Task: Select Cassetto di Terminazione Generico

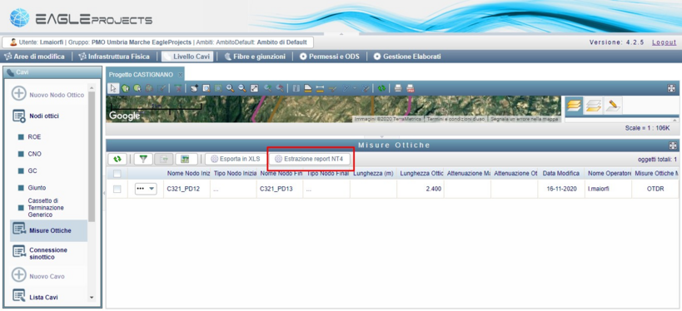Action: coord(41,208)
